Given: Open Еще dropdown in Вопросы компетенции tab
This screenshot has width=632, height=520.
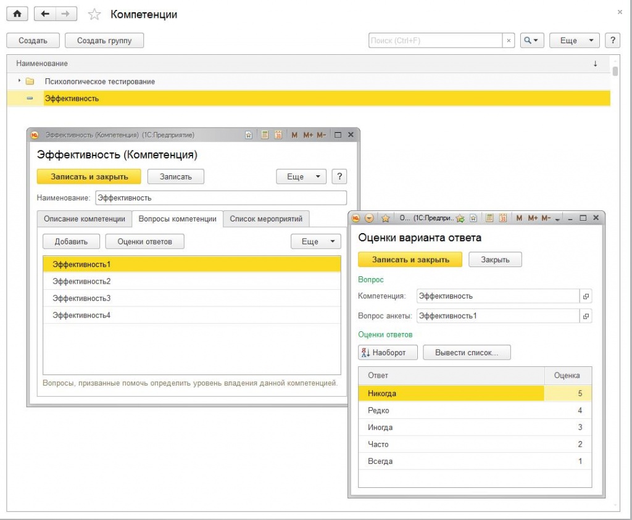Looking at the screenshot, I should click(315, 242).
